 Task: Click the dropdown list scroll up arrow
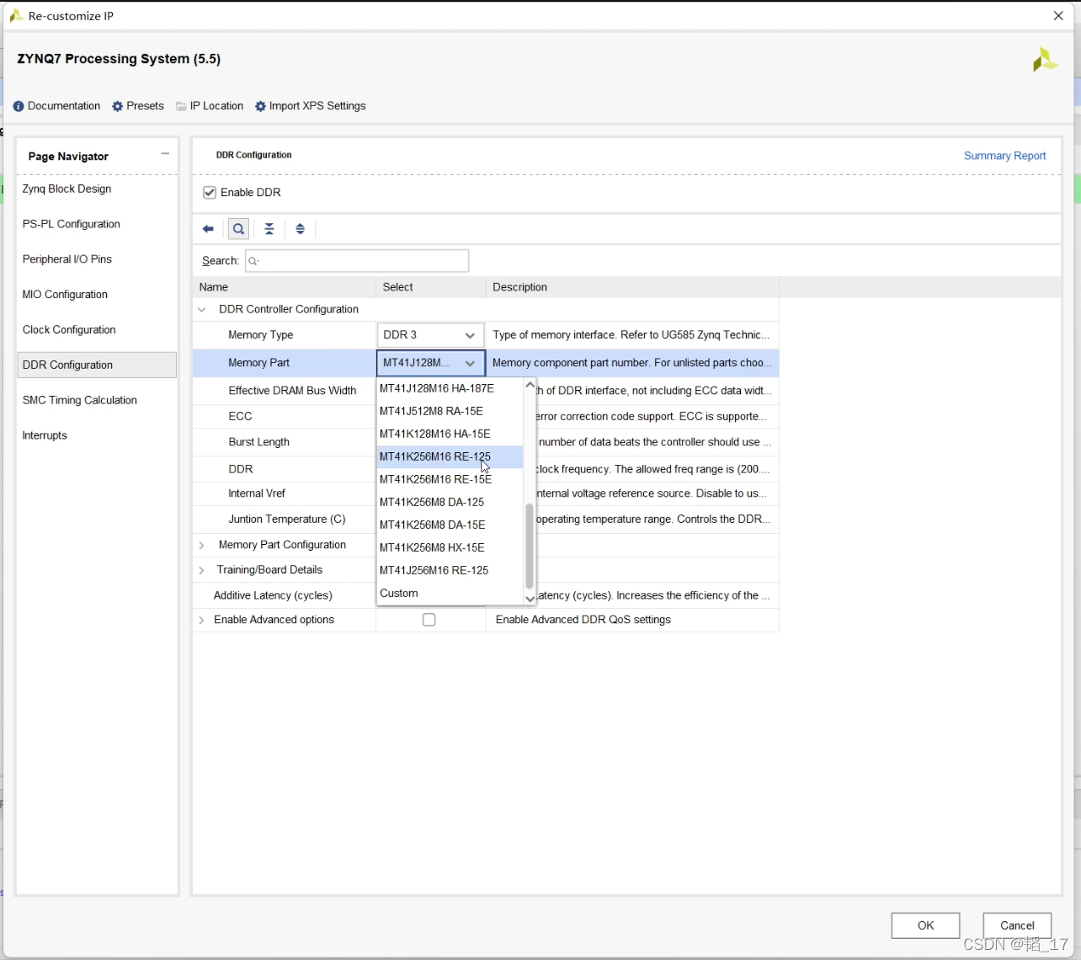[x=530, y=386]
